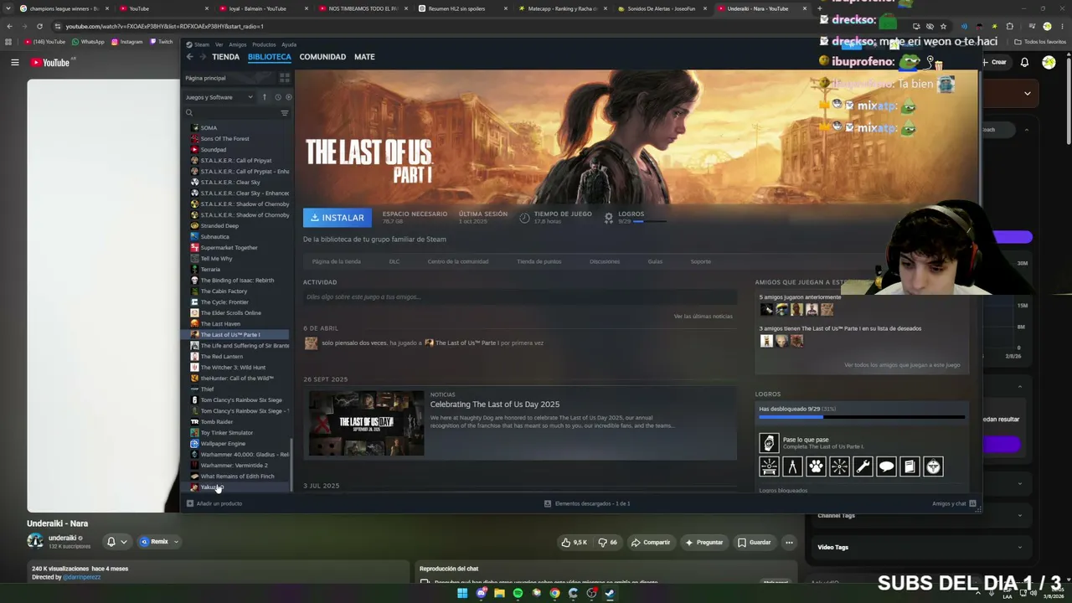Open 'Página de la tienda' link
Viewport: 1072px width, 603px height.
(337, 261)
